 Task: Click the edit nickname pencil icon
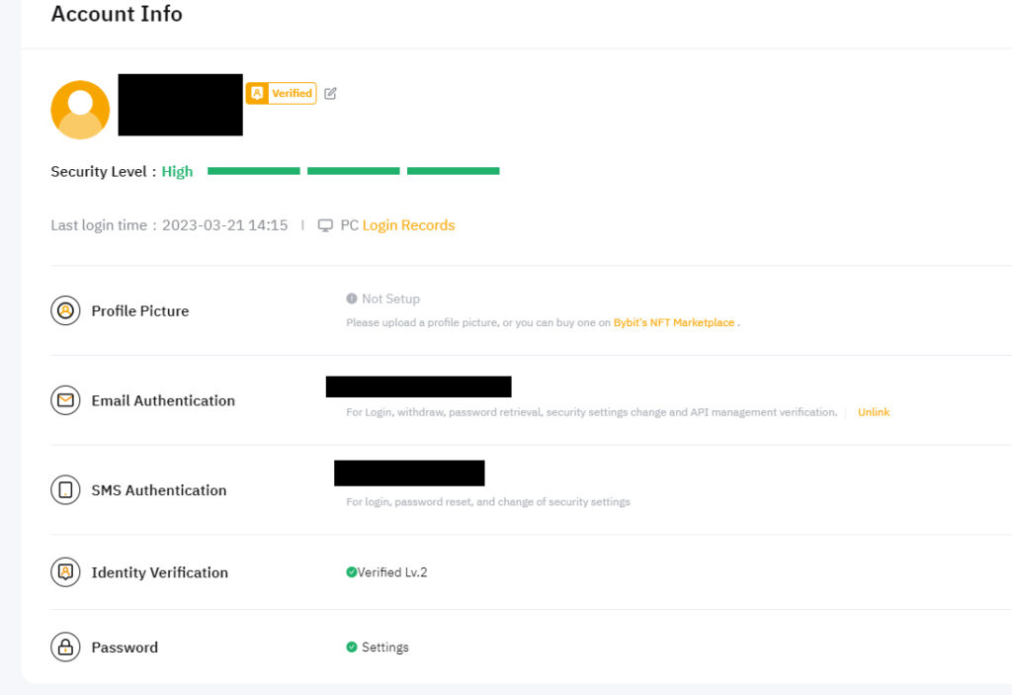click(x=330, y=94)
